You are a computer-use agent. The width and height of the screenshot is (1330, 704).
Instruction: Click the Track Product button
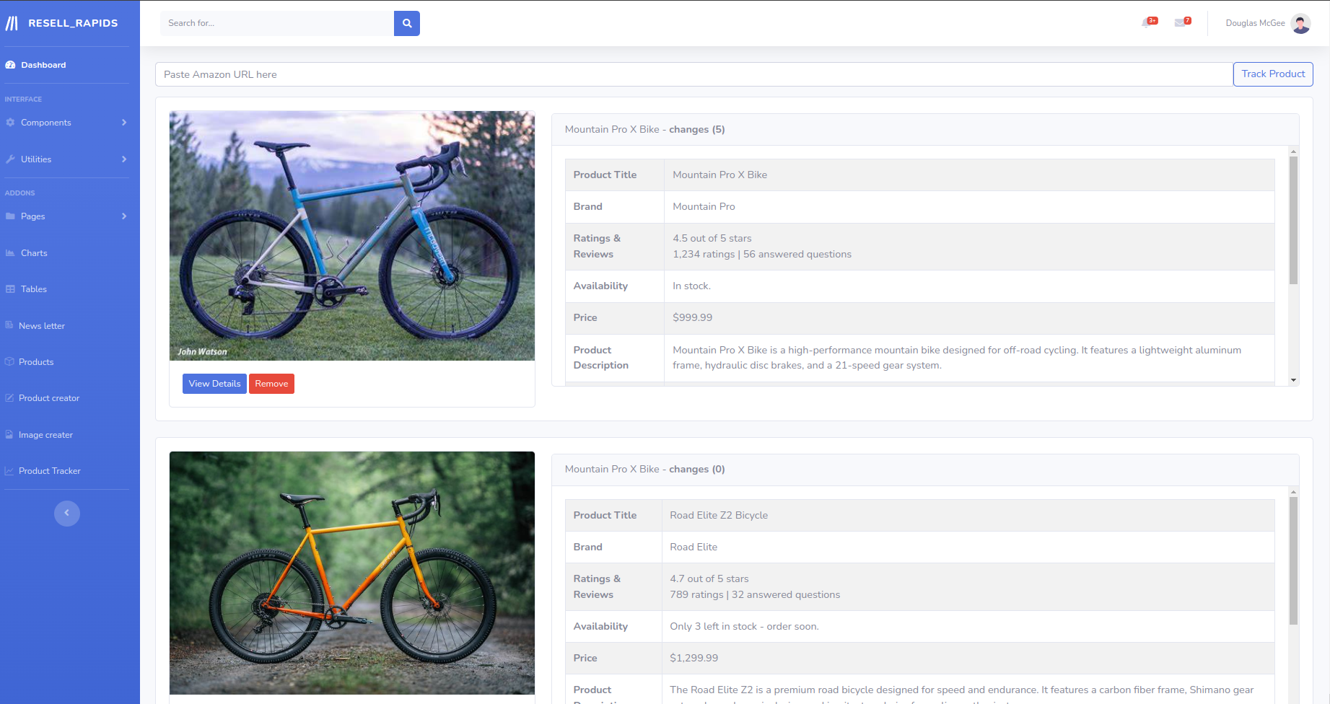pos(1273,74)
